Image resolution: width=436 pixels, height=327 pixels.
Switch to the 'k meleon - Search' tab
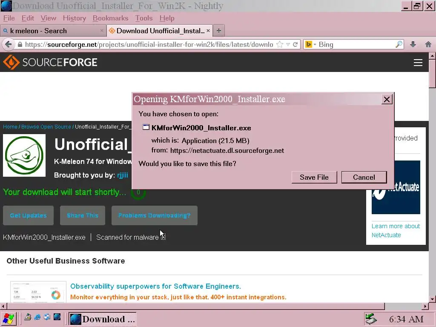[53, 31]
